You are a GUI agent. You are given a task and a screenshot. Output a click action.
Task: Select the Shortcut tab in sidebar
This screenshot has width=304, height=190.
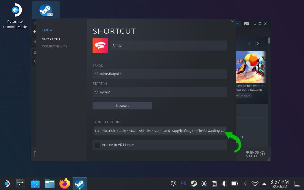(x=51, y=39)
